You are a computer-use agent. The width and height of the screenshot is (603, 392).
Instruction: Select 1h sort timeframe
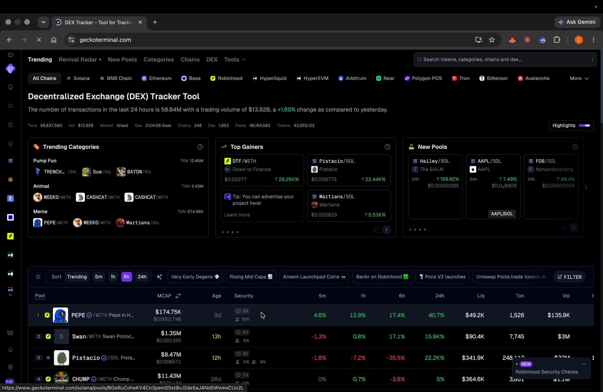point(113,277)
